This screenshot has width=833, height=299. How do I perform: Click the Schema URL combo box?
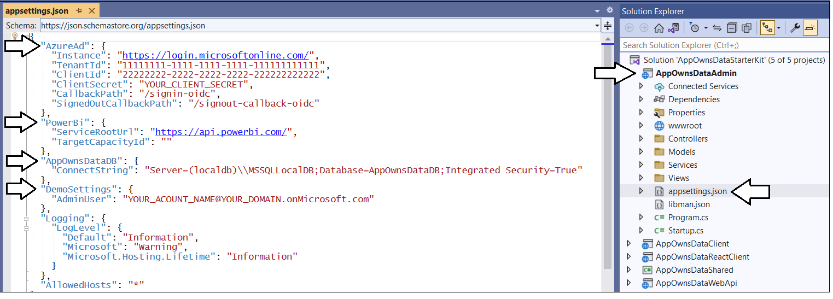click(321, 25)
